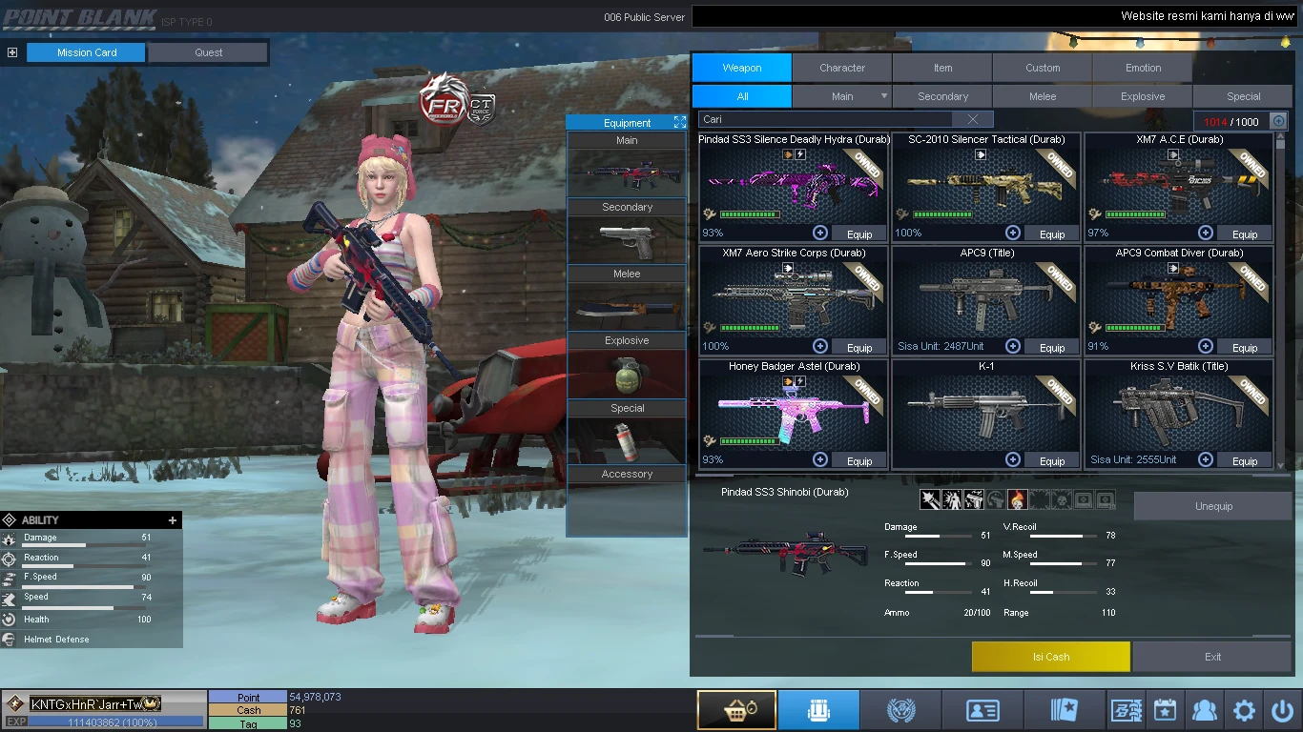The width and height of the screenshot is (1303, 732).
Task: Open the player profile ID card icon
Action: pos(982,710)
